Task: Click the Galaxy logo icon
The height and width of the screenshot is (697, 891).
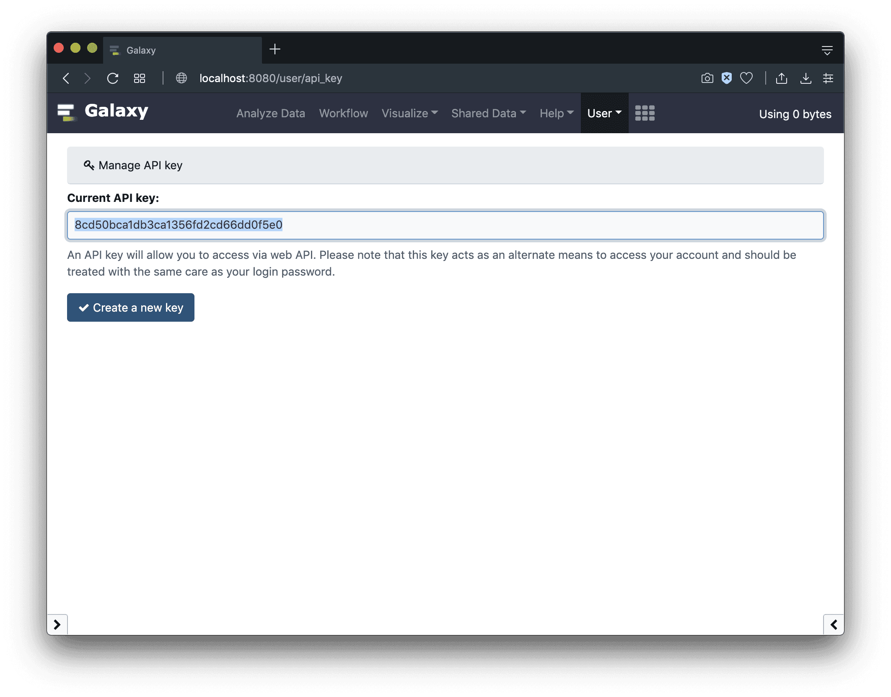Action: pyautogui.click(x=66, y=112)
